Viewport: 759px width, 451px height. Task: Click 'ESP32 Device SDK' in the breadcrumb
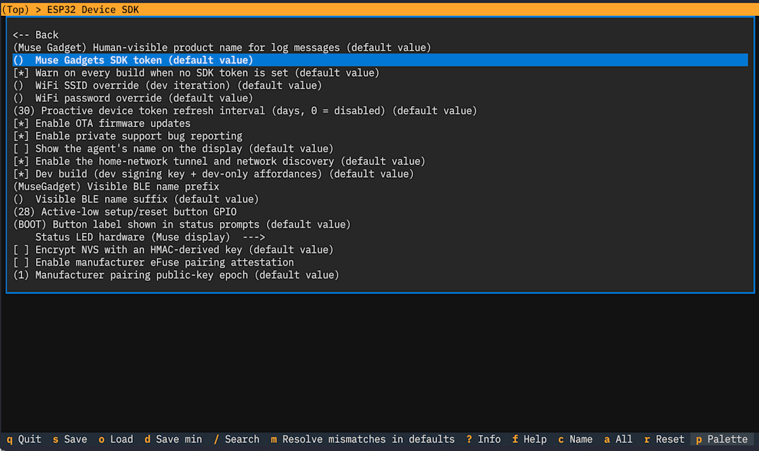(x=93, y=9)
